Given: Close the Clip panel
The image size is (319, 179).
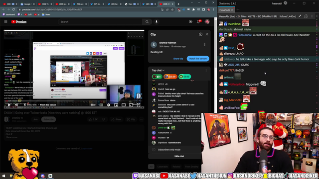Looking at the screenshot, I should point(207,34).
